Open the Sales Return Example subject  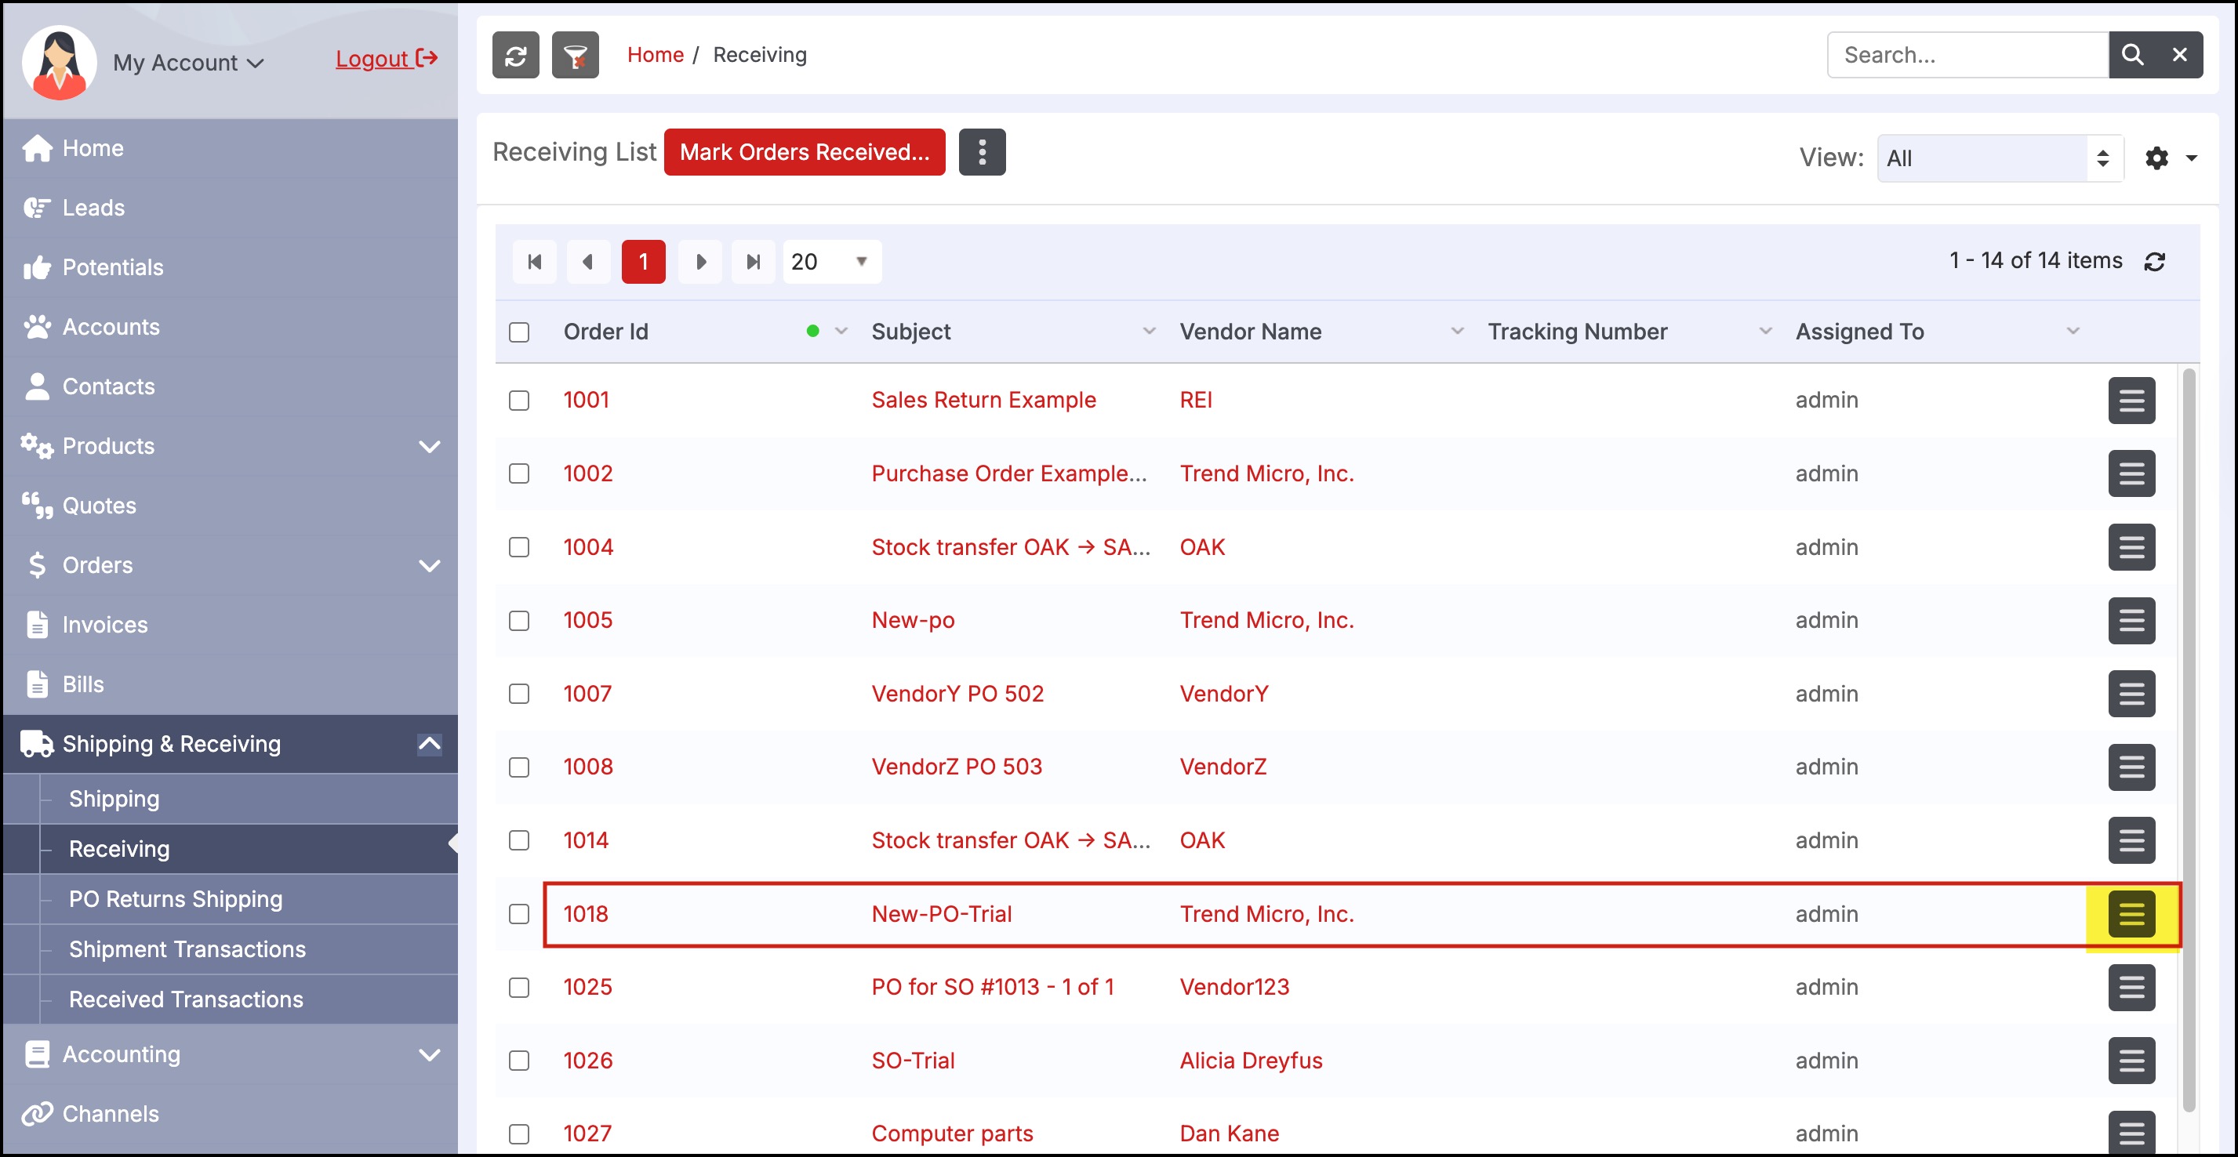pyautogui.click(x=983, y=401)
